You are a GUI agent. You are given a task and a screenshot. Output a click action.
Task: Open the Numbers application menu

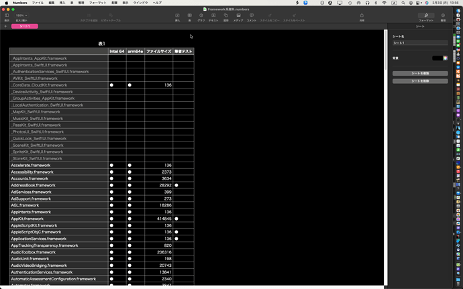[19, 3]
